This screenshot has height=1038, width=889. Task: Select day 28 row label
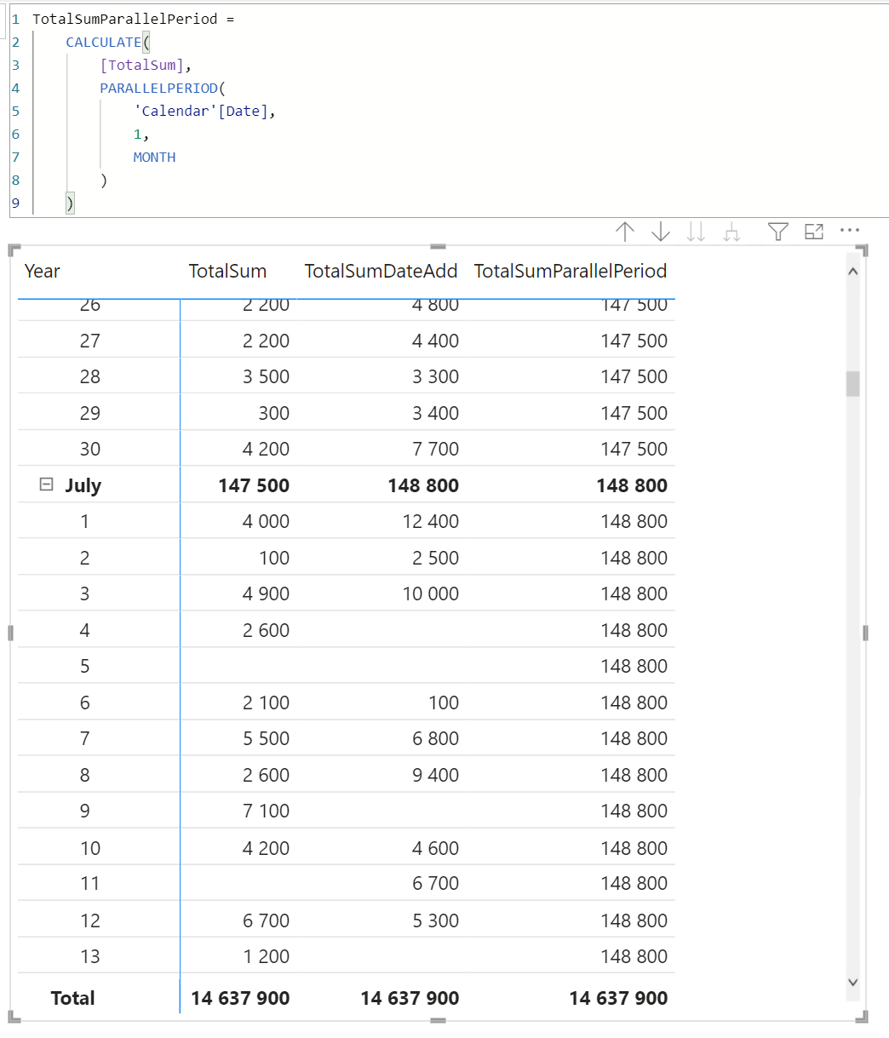[89, 376]
